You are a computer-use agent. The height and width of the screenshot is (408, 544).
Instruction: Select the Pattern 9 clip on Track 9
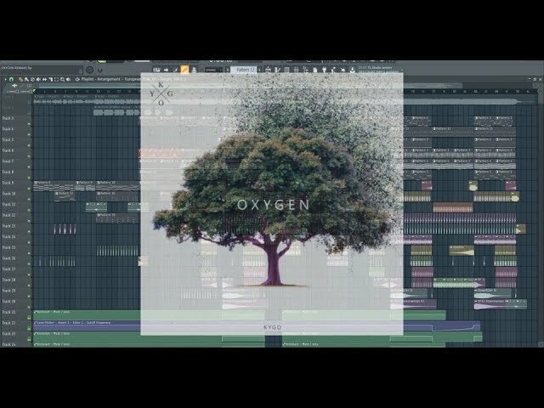[x=85, y=185]
